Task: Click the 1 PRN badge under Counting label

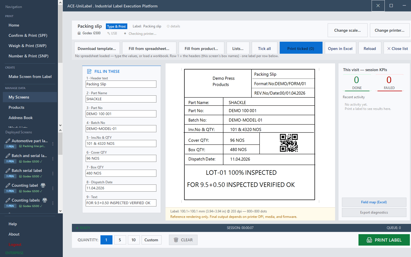Action: pyautogui.click(x=10, y=191)
